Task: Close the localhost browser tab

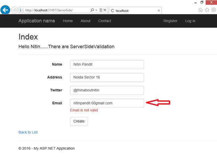Action: click(159, 11)
